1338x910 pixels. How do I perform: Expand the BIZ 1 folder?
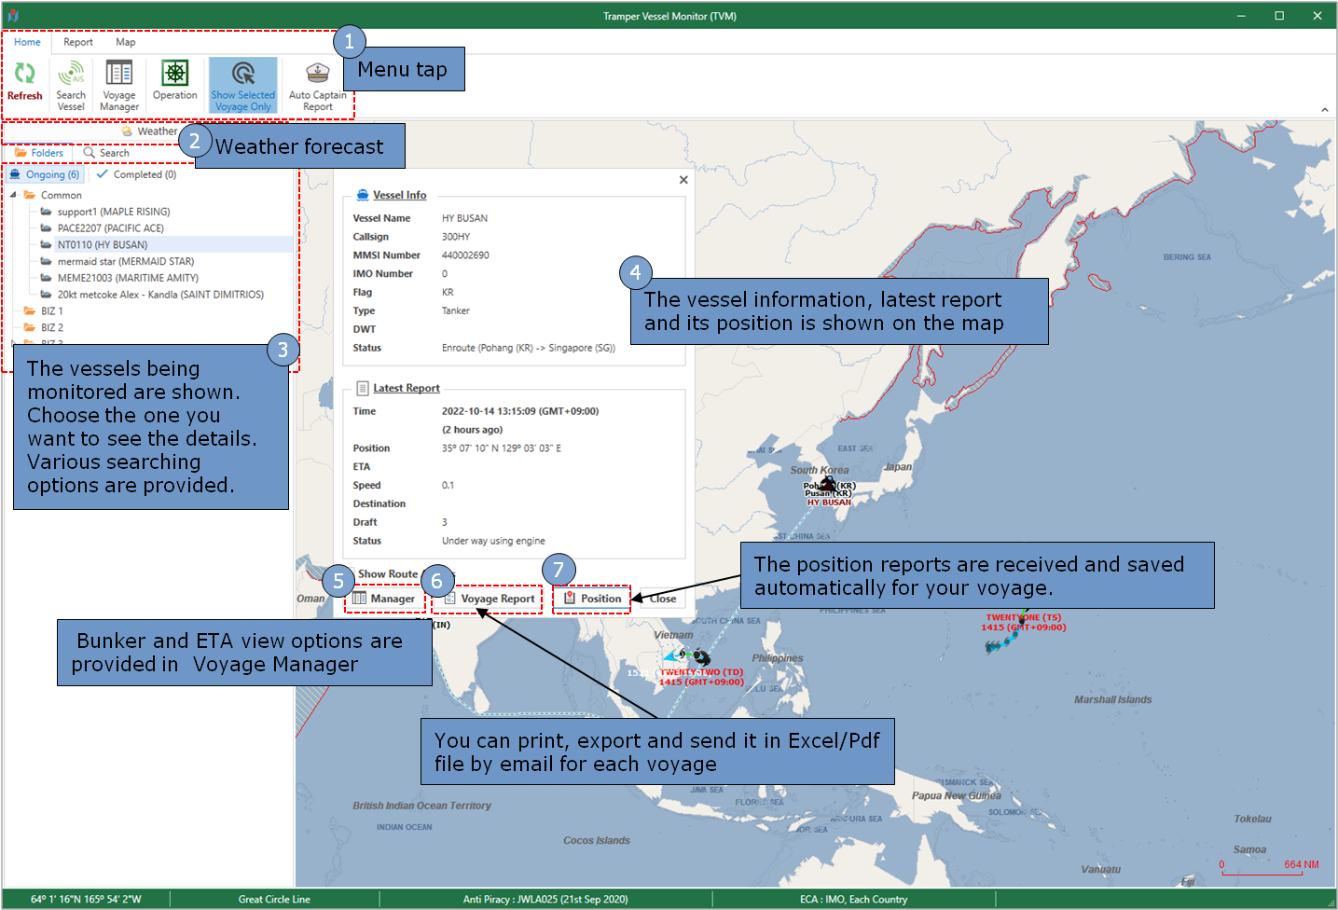tap(51, 311)
